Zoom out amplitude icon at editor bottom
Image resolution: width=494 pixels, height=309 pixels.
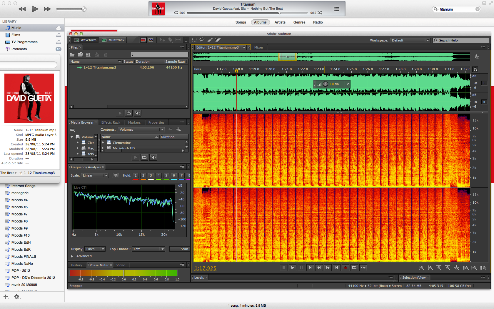pos(430,268)
